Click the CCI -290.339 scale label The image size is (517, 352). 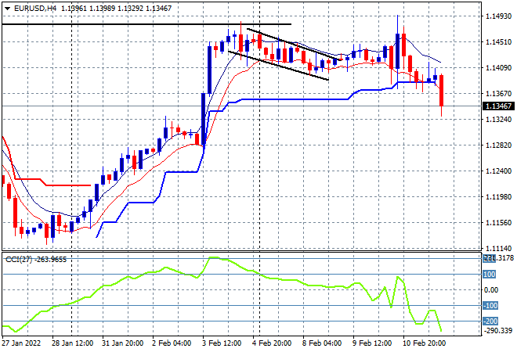(x=498, y=330)
